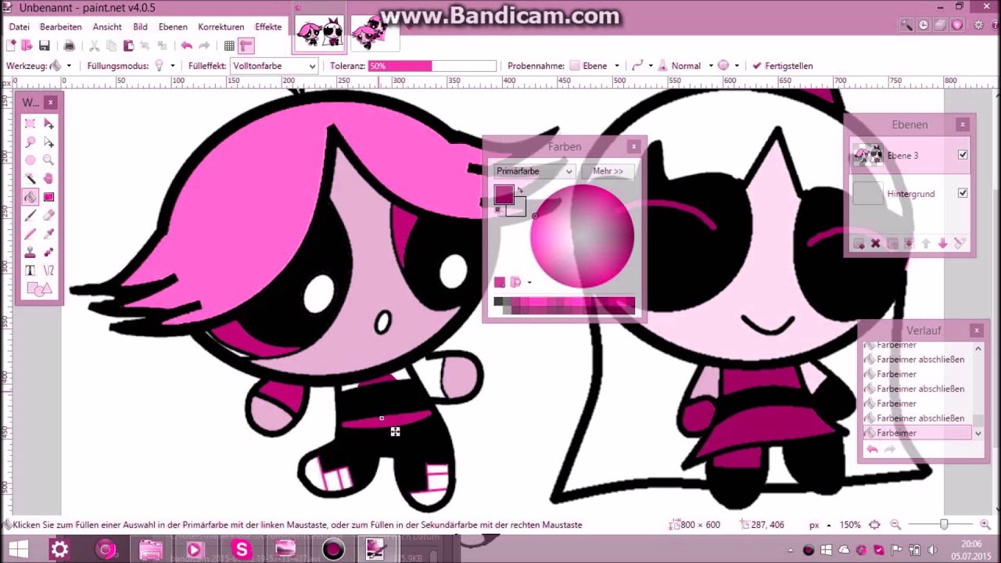Toggle Colors window via color wheel icon

tap(958, 25)
